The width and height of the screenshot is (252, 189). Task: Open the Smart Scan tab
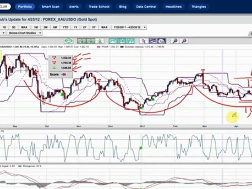pyautogui.click(x=51, y=7)
